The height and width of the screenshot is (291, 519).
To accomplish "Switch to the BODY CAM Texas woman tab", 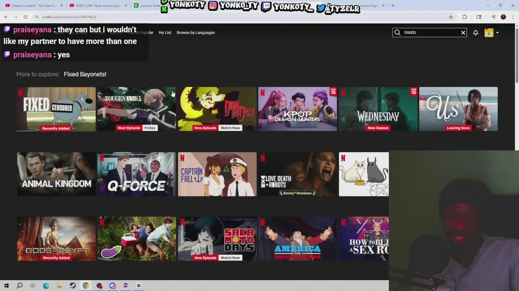I will pyautogui.click(x=99, y=6).
